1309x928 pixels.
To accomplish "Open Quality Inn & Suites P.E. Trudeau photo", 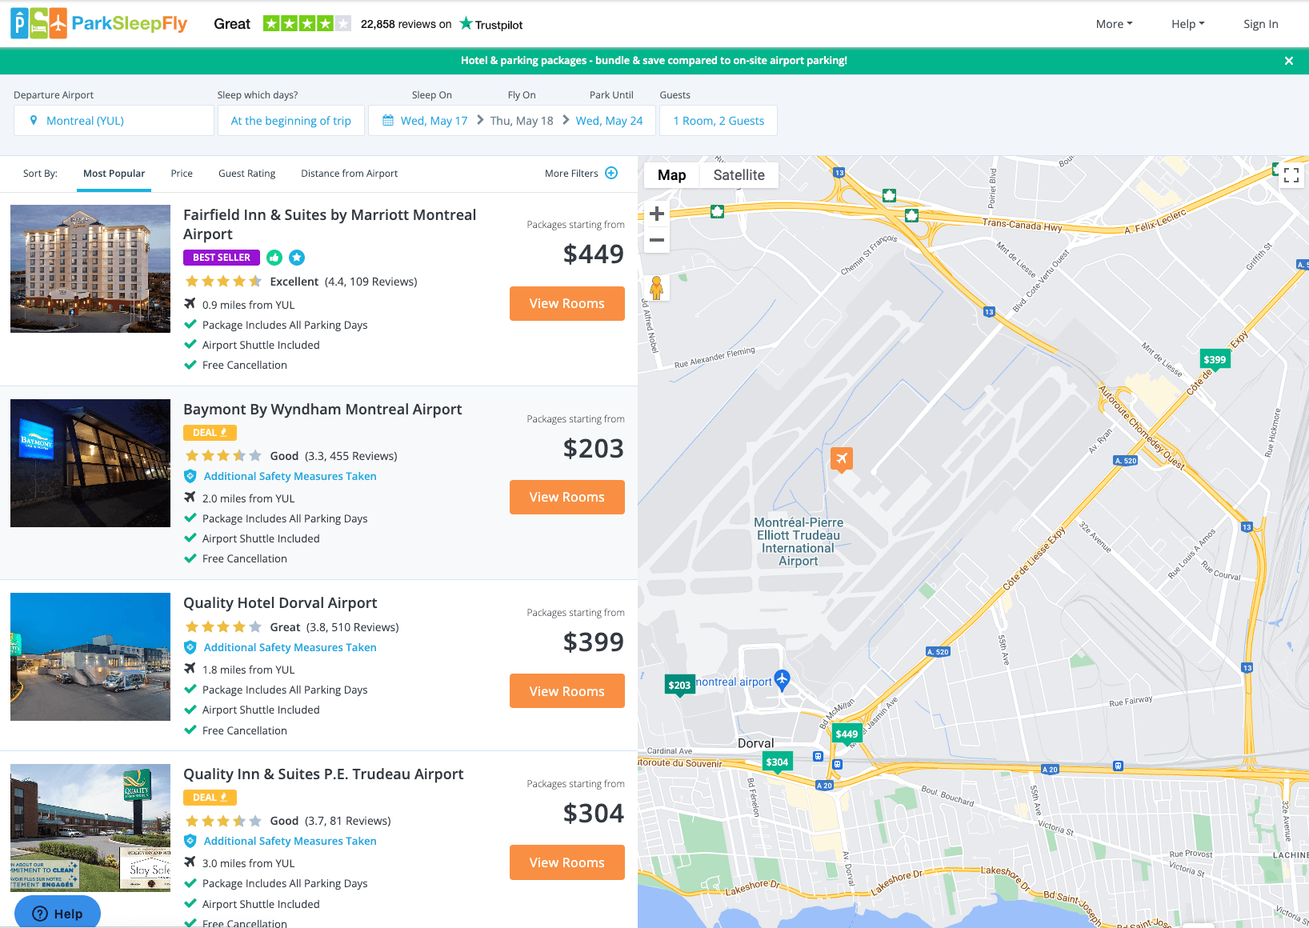I will pyautogui.click(x=90, y=828).
